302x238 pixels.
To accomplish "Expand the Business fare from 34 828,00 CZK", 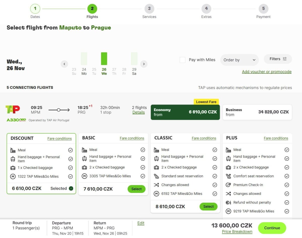I will point(257,112).
